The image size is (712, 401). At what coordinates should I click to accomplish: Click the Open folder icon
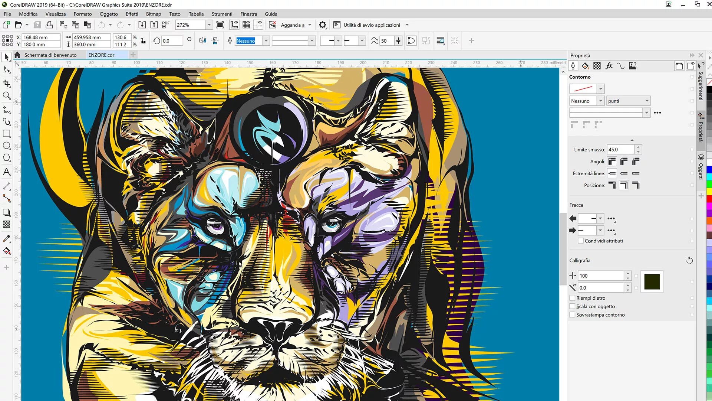pos(18,25)
